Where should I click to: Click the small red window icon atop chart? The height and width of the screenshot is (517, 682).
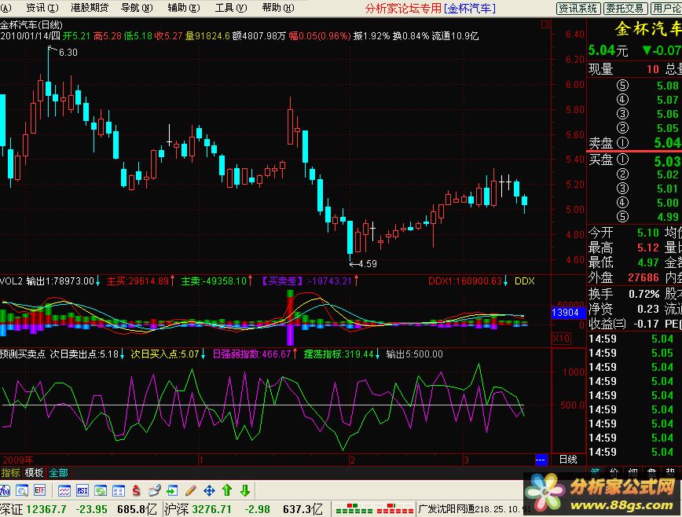point(545,25)
